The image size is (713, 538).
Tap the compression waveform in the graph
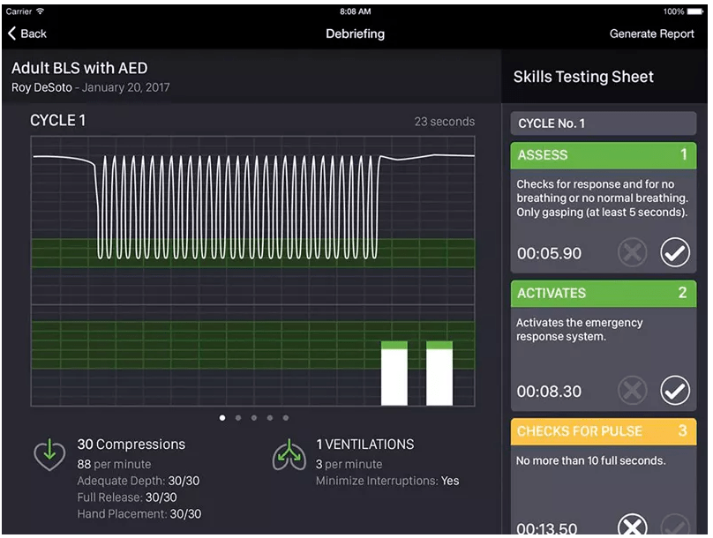coord(236,207)
